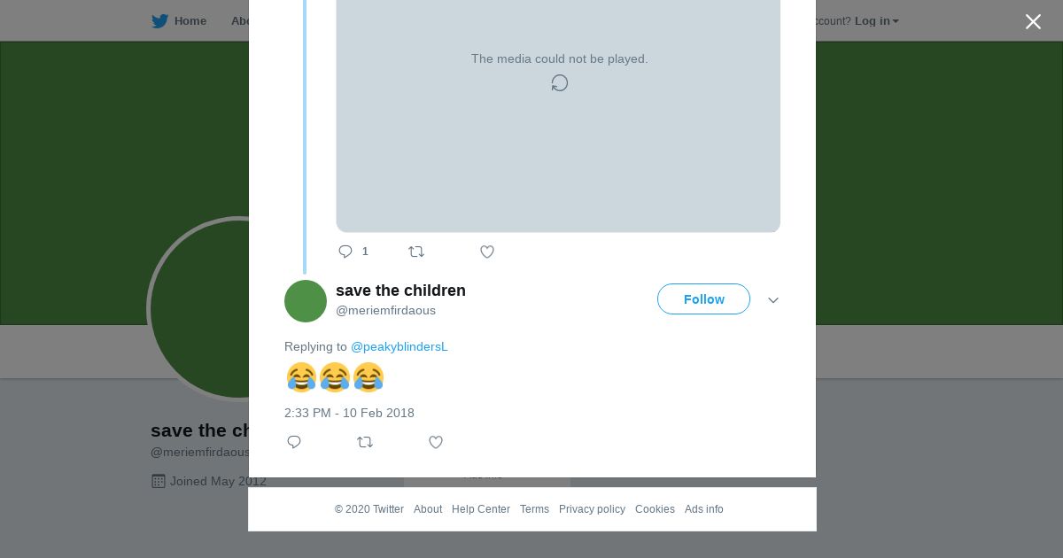Retweet the parent media tweet

point(416,252)
